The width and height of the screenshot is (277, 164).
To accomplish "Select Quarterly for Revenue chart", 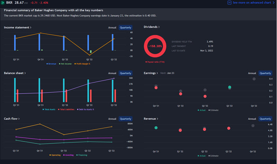I will click(265, 119).
